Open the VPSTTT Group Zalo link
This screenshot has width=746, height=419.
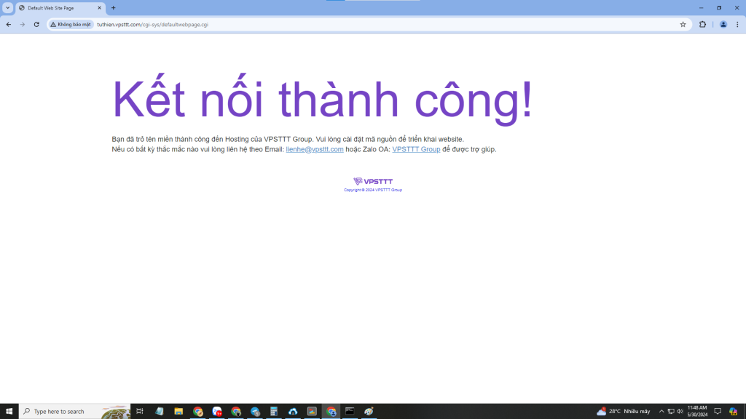[416, 149]
